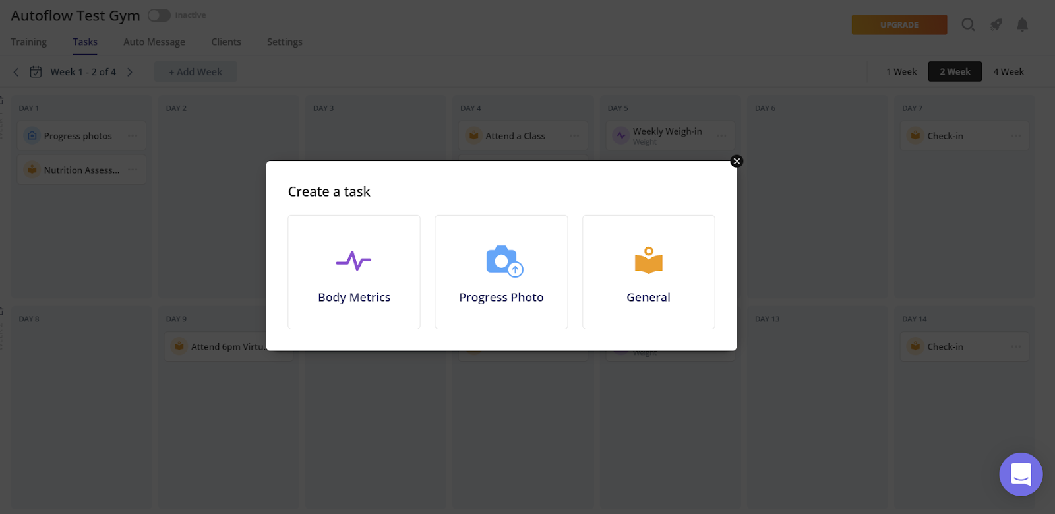Choose the Progress Photo task type

[x=501, y=272]
